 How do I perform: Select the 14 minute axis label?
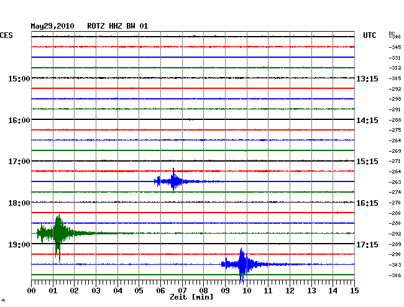333,291
